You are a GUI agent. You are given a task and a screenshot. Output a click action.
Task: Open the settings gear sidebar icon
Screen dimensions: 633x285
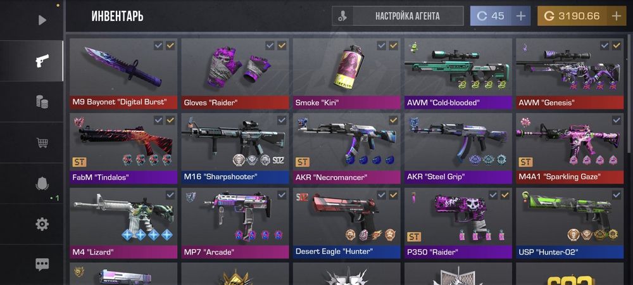coord(42,224)
